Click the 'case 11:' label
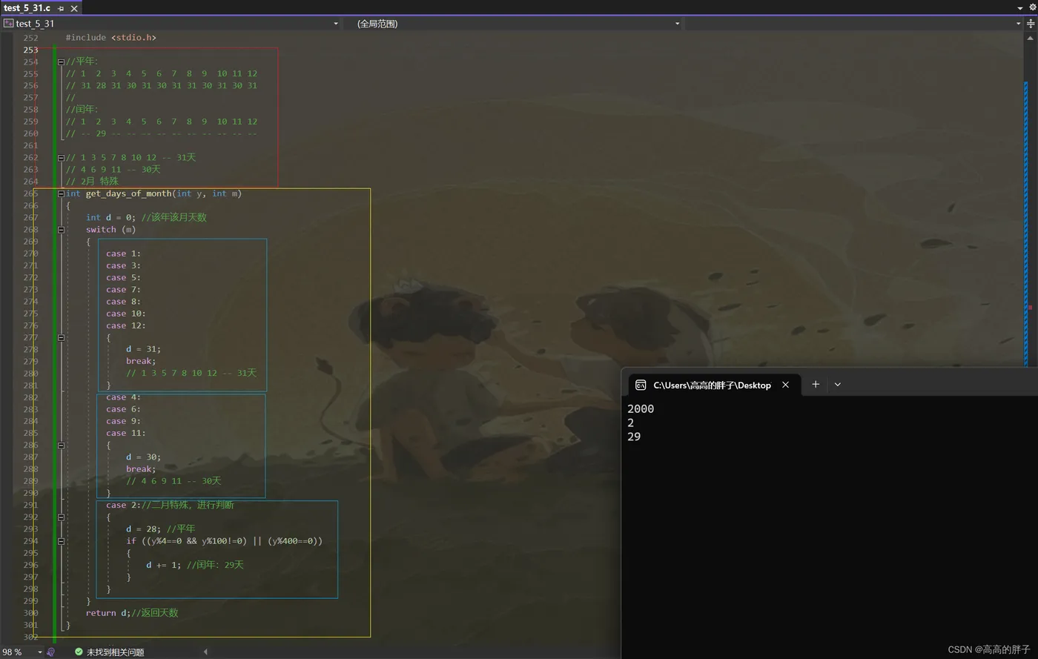 click(125, 433)
